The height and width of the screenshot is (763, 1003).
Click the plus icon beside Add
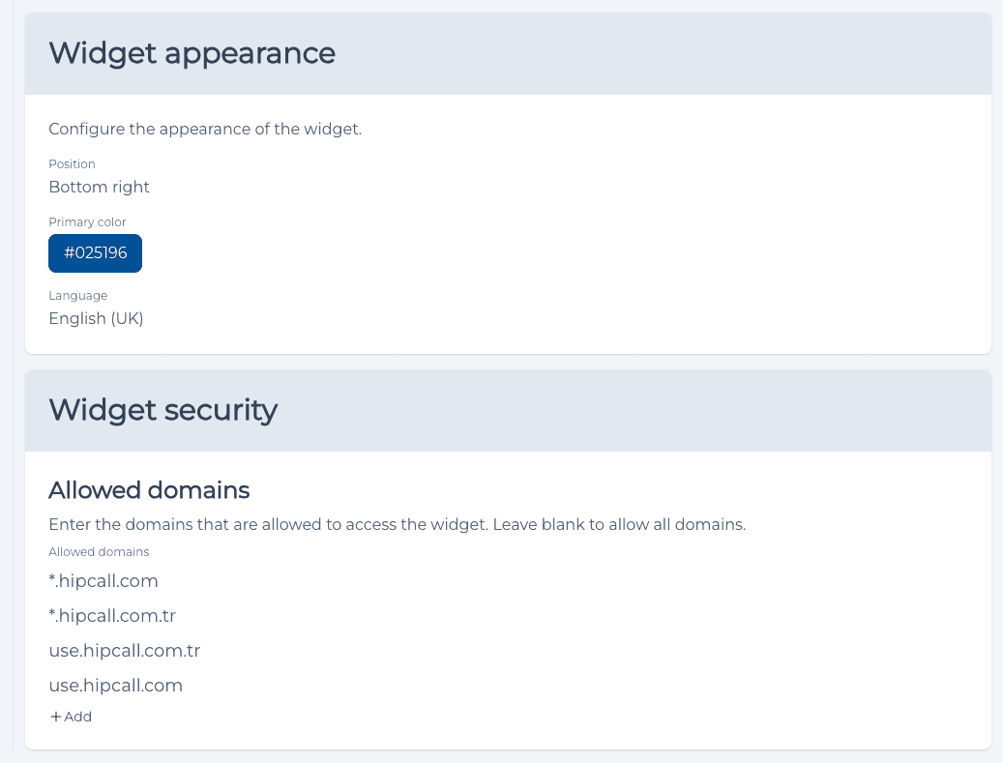tap(56, 717)
